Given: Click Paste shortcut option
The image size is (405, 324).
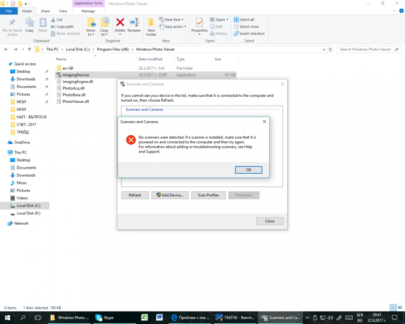Looking at the screenshot, I should 65,34.
